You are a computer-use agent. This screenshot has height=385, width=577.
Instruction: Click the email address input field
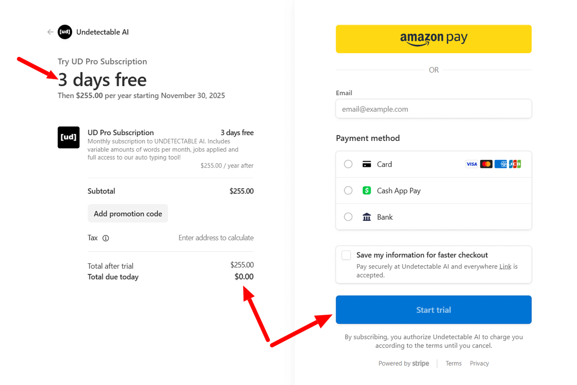tap(433, 109)
